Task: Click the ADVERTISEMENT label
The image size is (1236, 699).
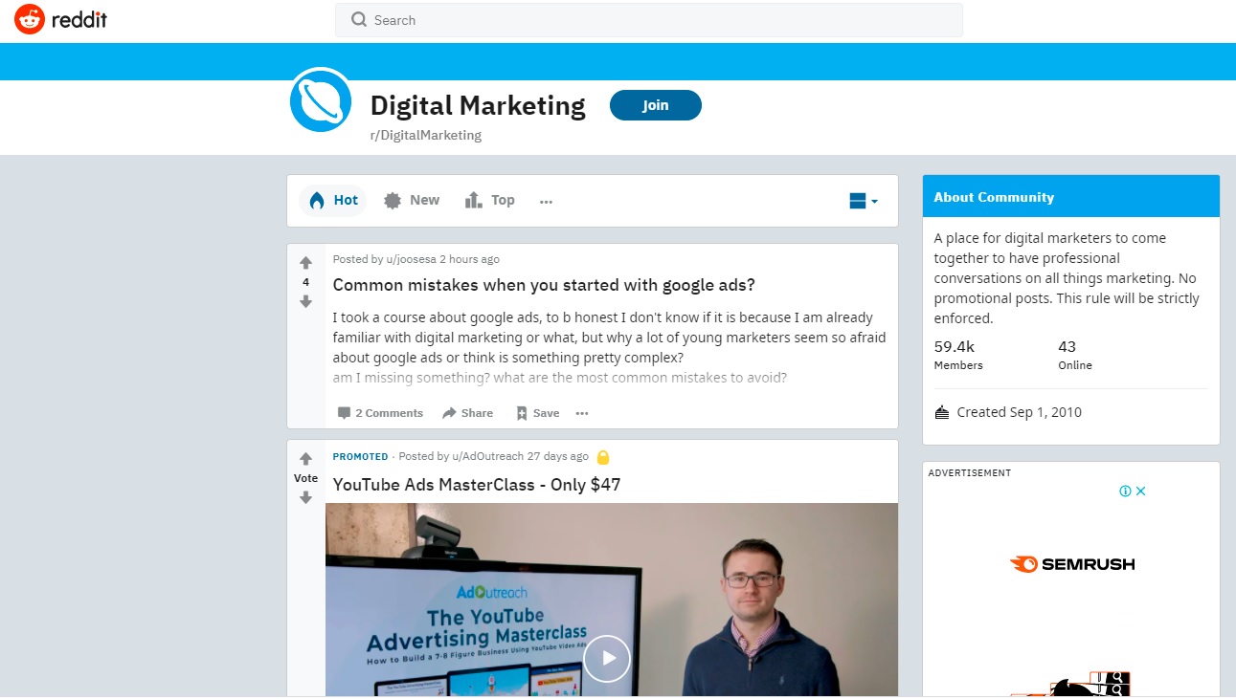Action: 970,473
